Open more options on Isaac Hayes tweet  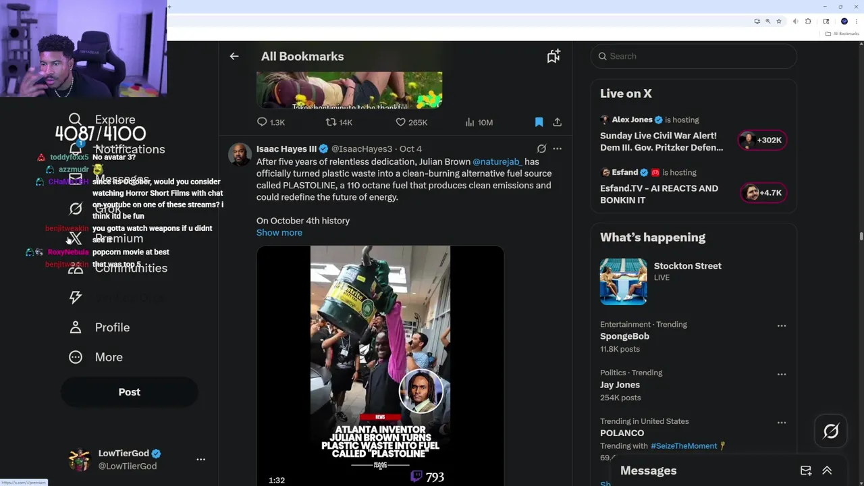coord(557,148)
